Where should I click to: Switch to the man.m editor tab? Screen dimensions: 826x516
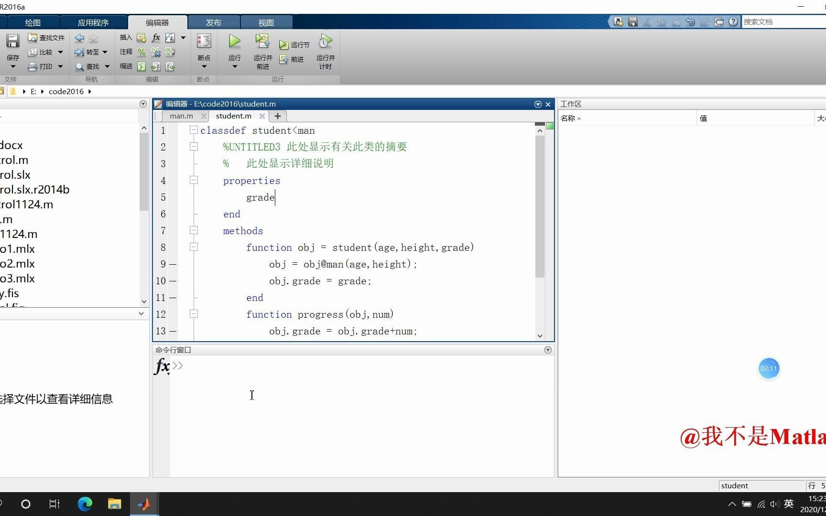pyautogui.click(x=181, y=116)
